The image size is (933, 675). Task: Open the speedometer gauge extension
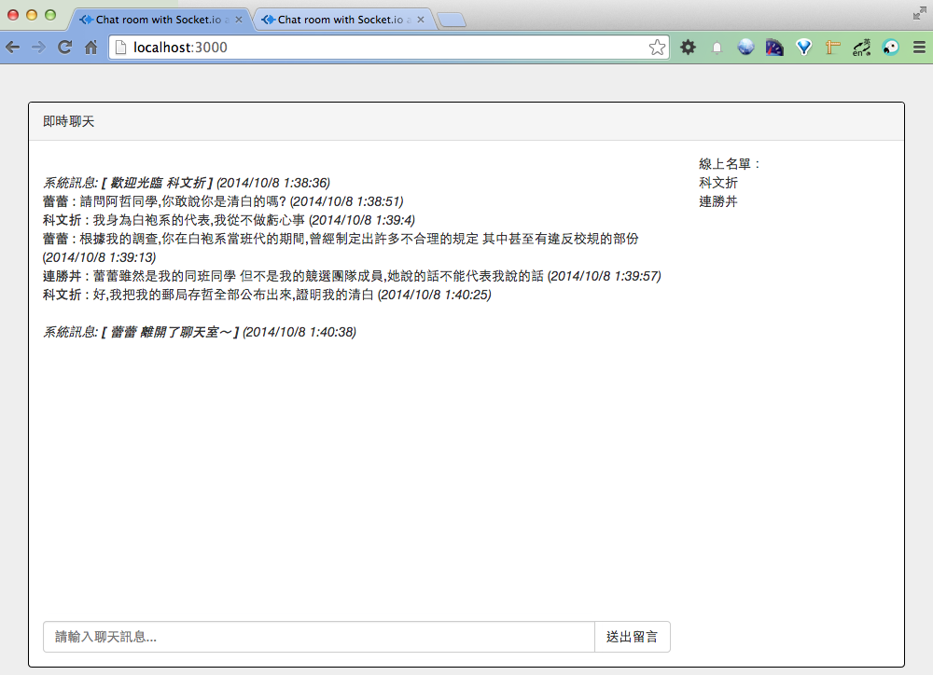774,48
